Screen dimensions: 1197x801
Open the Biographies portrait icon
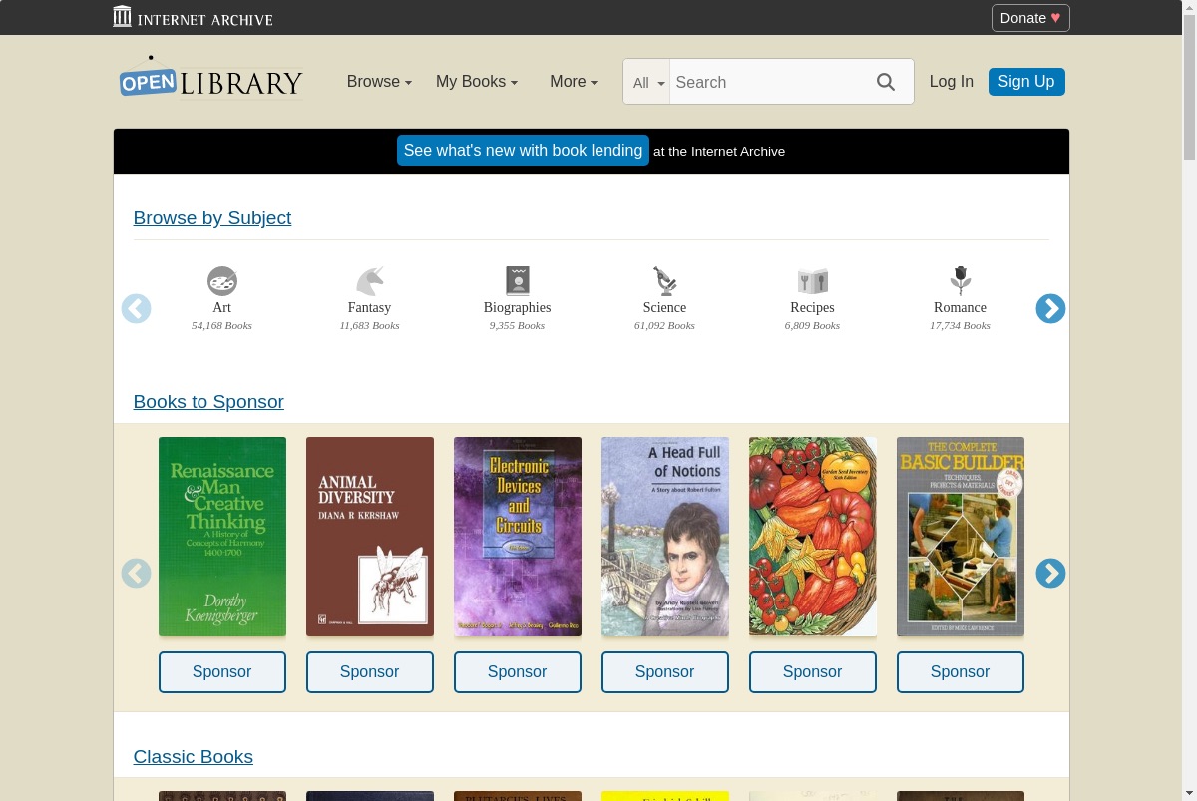[517, 281]
